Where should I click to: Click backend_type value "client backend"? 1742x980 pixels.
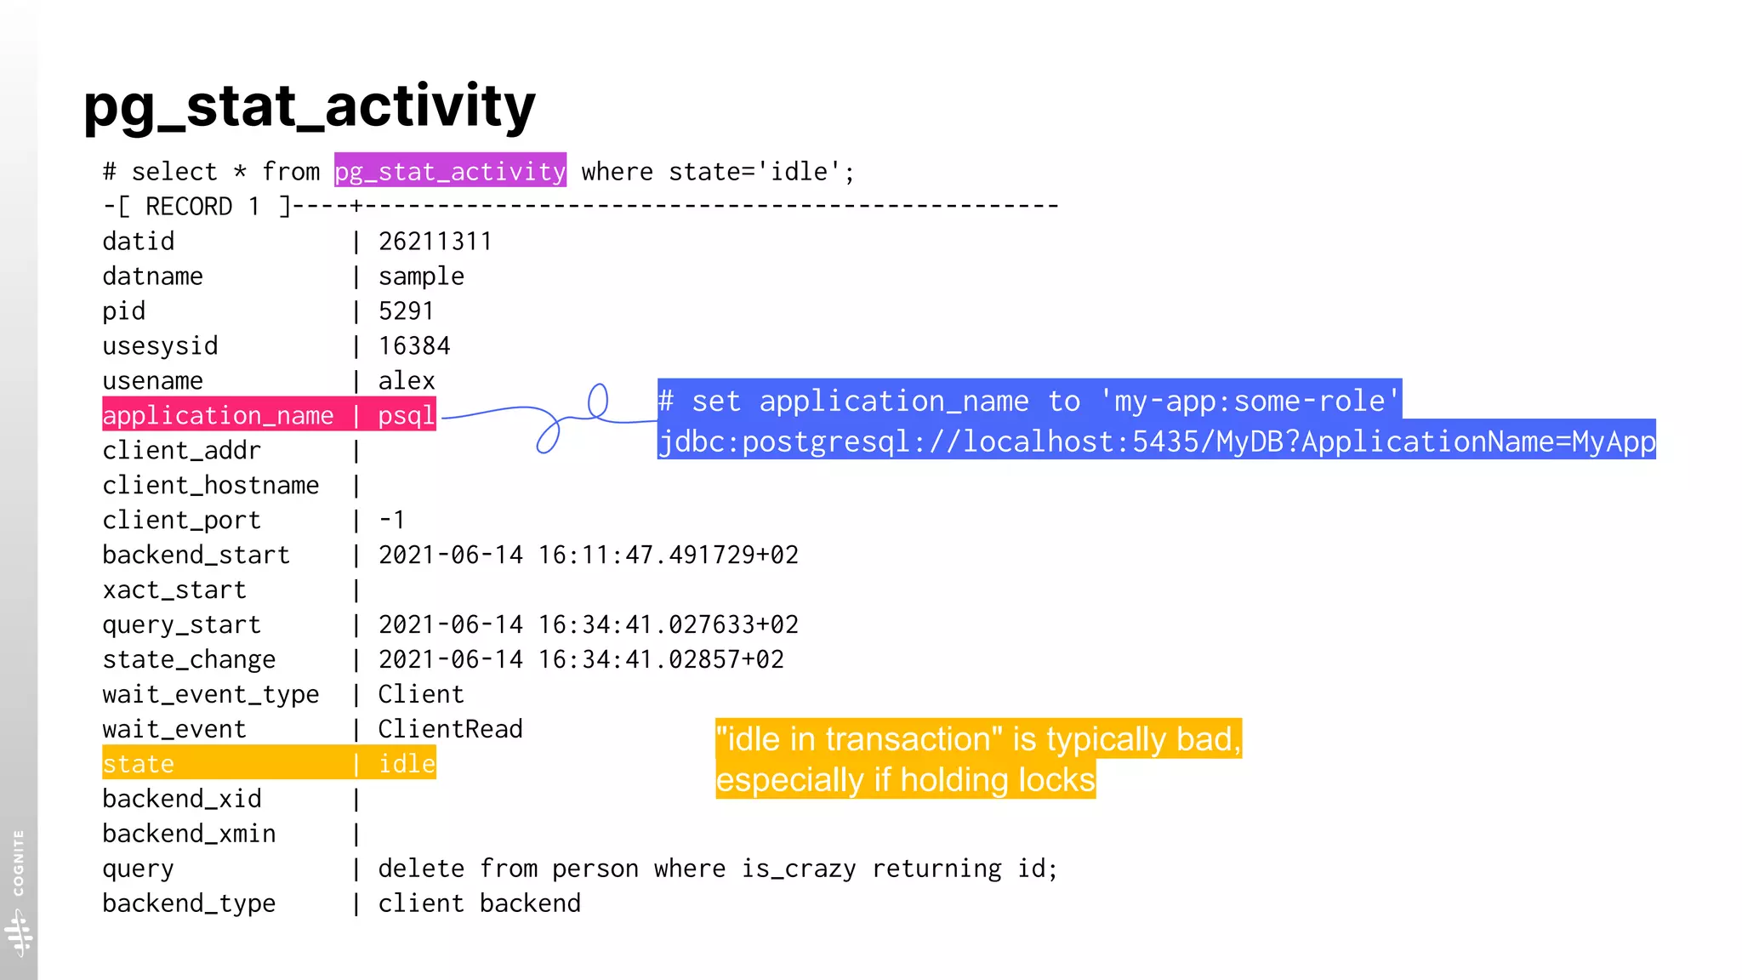[479, 904]
